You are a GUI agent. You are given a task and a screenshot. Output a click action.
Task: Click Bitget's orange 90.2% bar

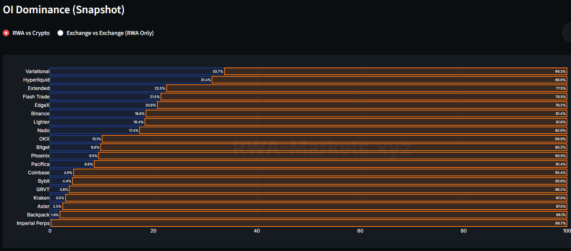pos(334,147)
